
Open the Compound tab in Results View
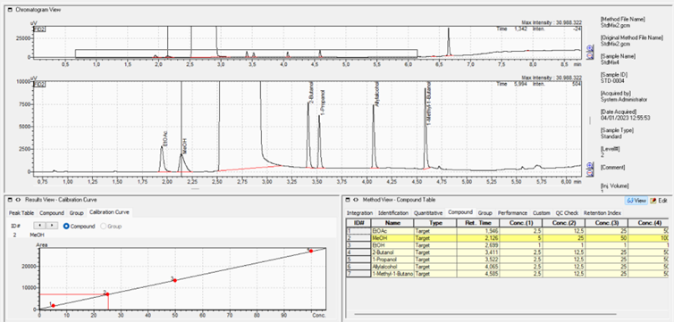coord(52,212)
